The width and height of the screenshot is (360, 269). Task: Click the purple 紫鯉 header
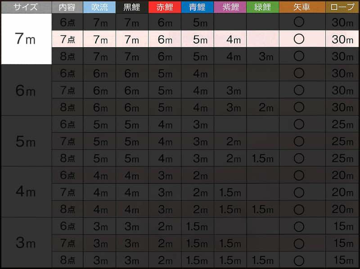pos(230,7)
